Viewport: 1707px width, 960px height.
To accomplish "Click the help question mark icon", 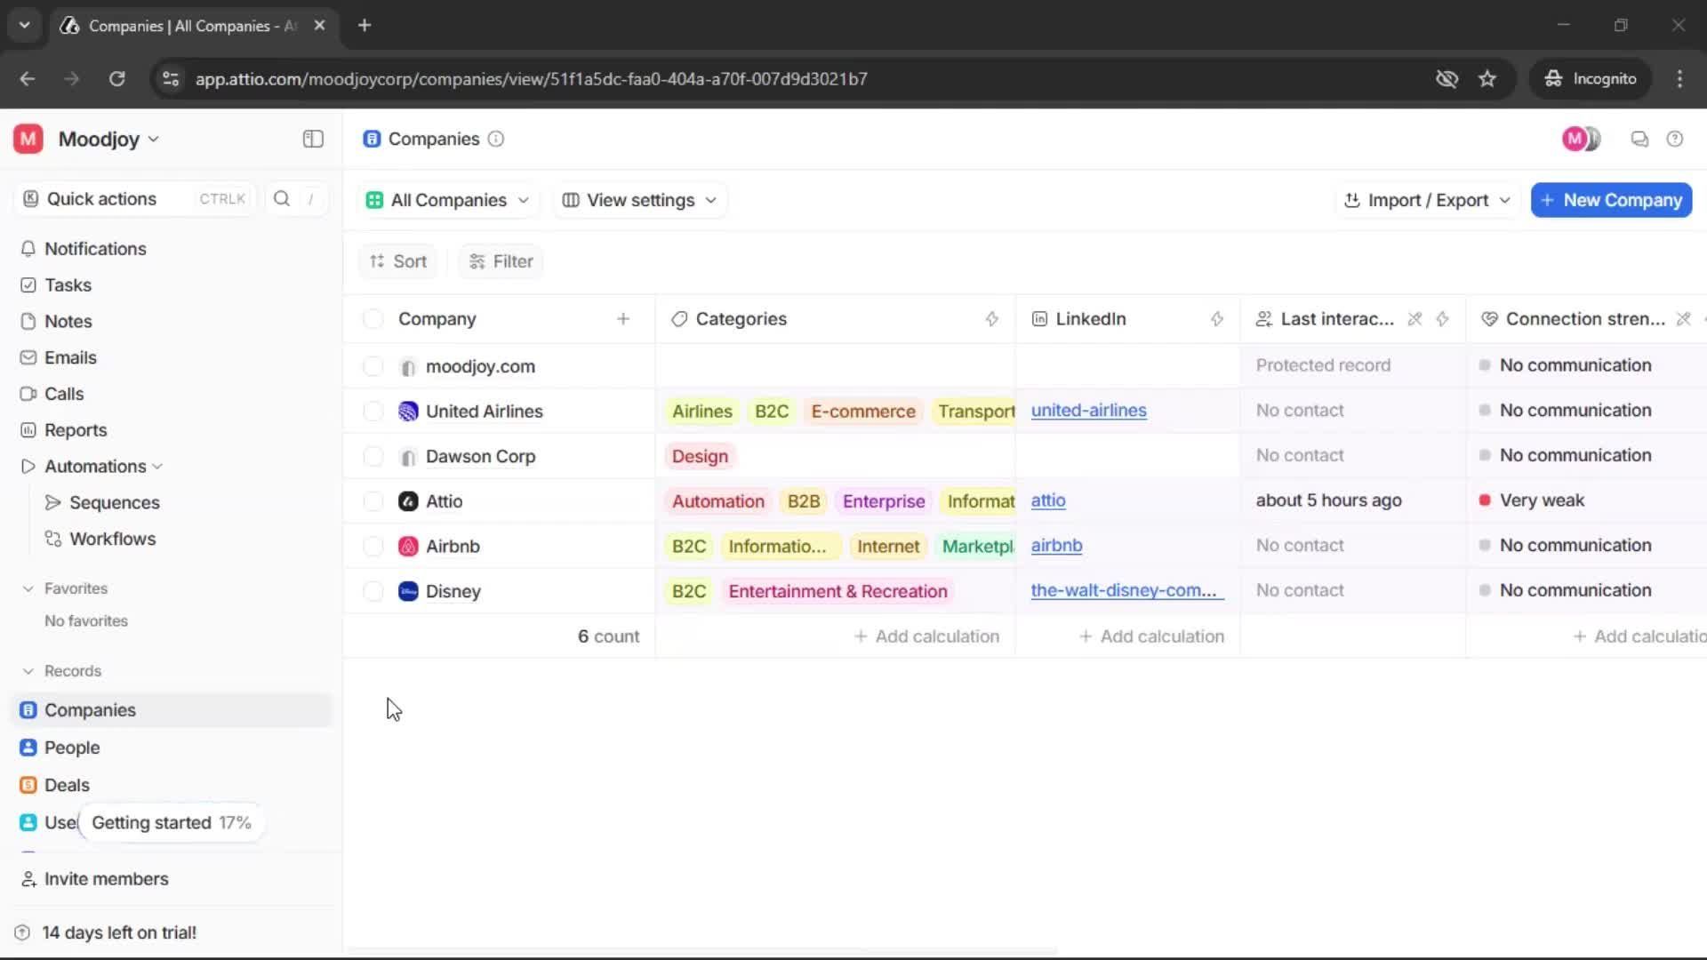I will [x=1675, y=139].
